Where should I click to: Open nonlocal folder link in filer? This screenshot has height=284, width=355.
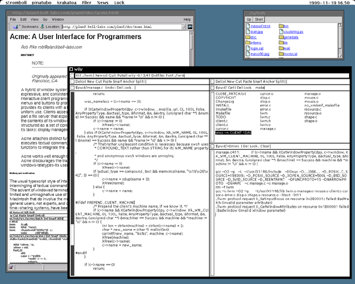291,54
